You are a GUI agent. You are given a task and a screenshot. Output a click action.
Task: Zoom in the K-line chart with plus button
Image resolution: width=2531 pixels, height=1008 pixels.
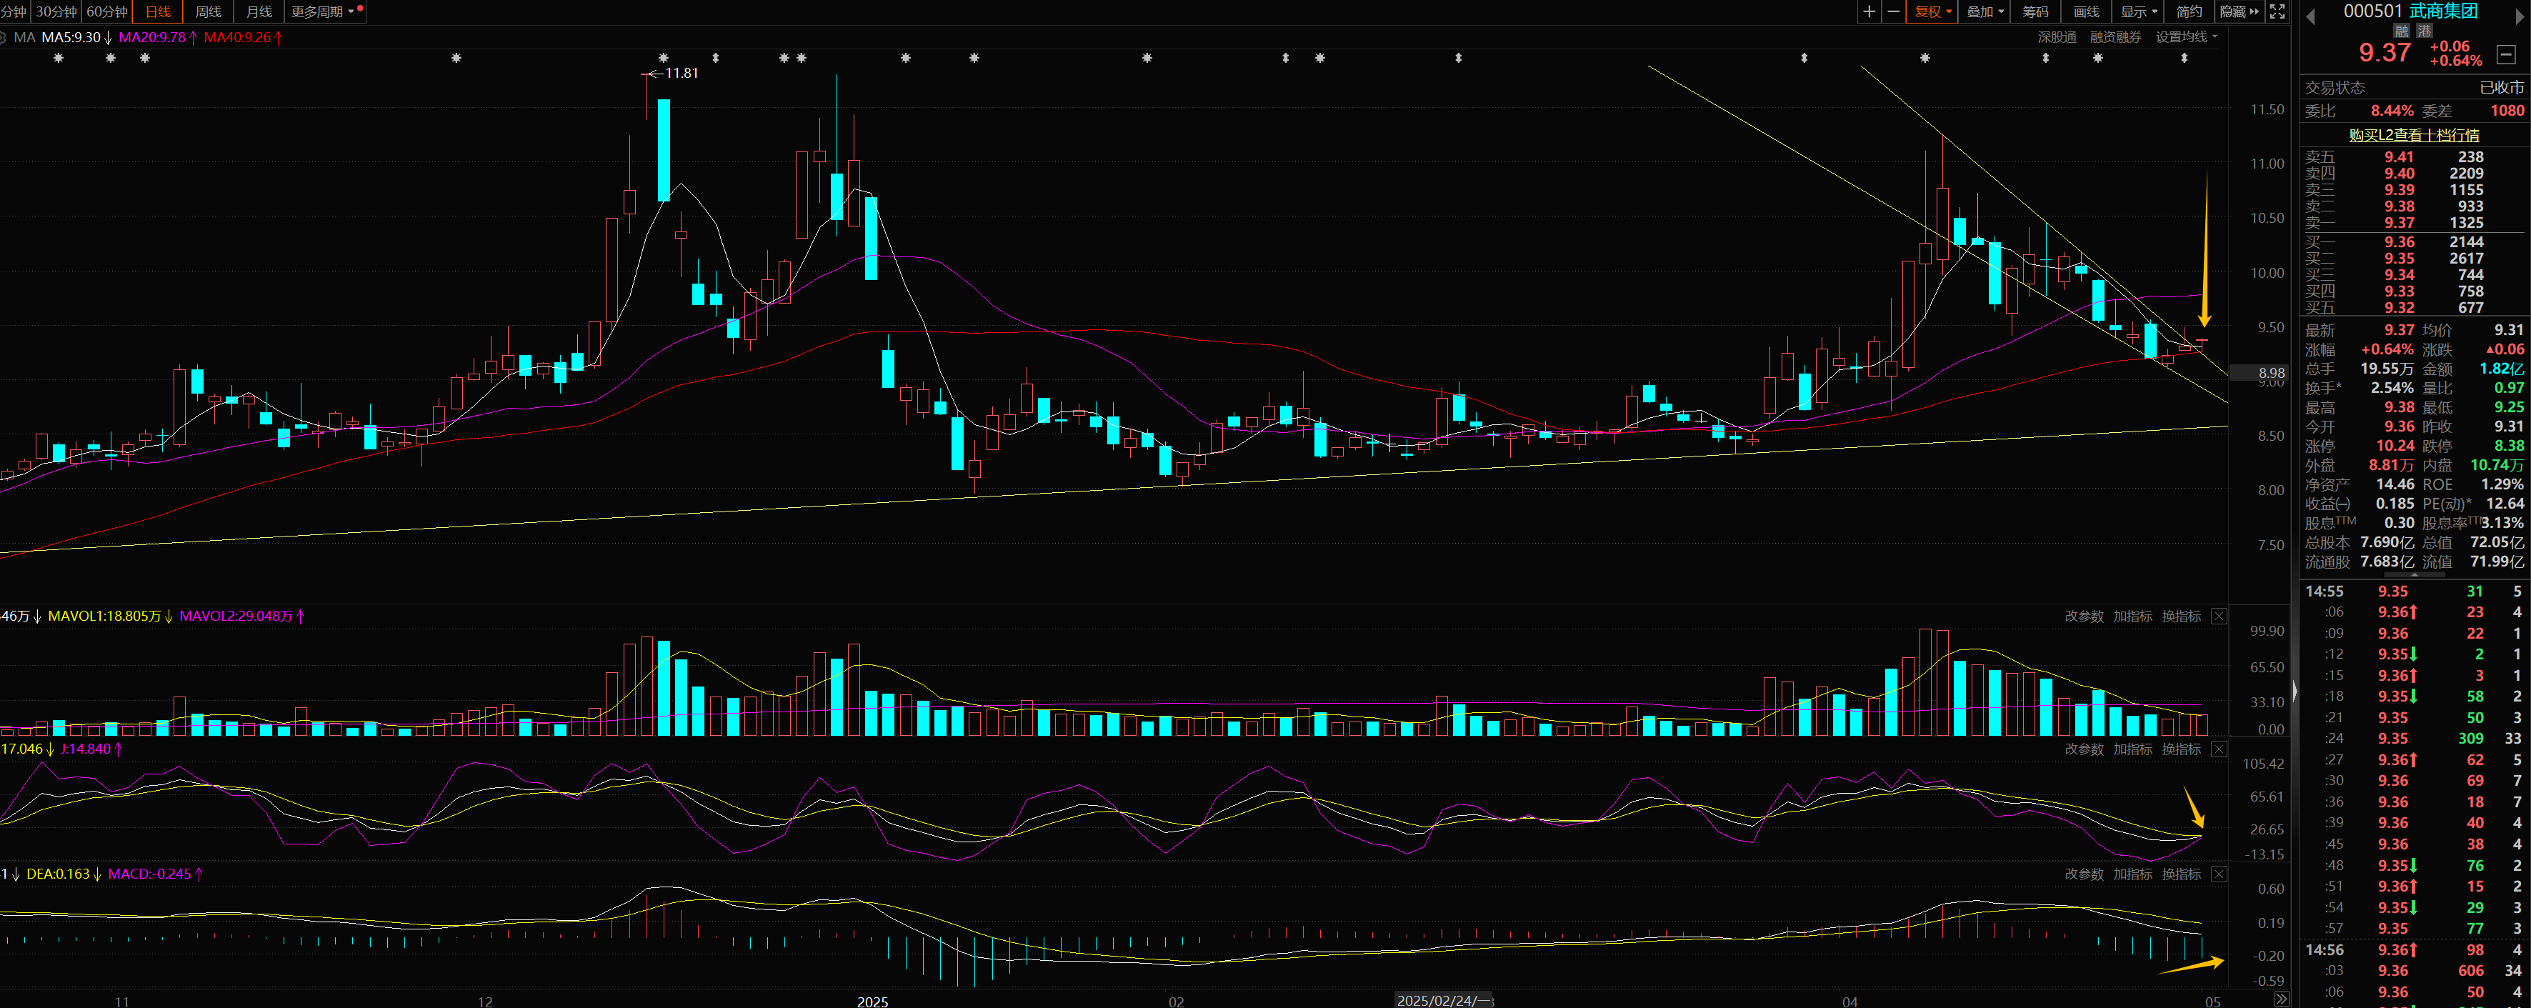click(x=1868, y=12)
